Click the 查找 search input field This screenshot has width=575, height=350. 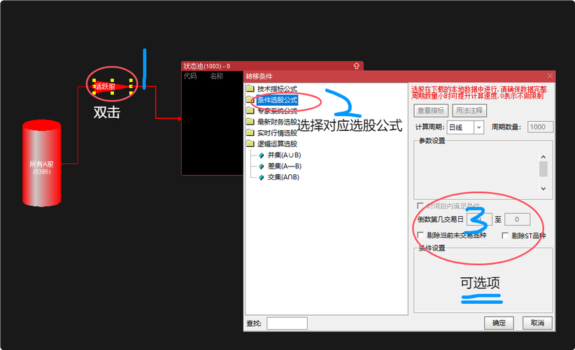click(x=287, y=323)
